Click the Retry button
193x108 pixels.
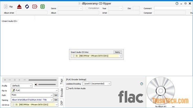[118, 52]
